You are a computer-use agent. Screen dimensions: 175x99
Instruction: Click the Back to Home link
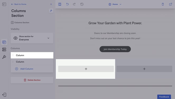[19, 4]
